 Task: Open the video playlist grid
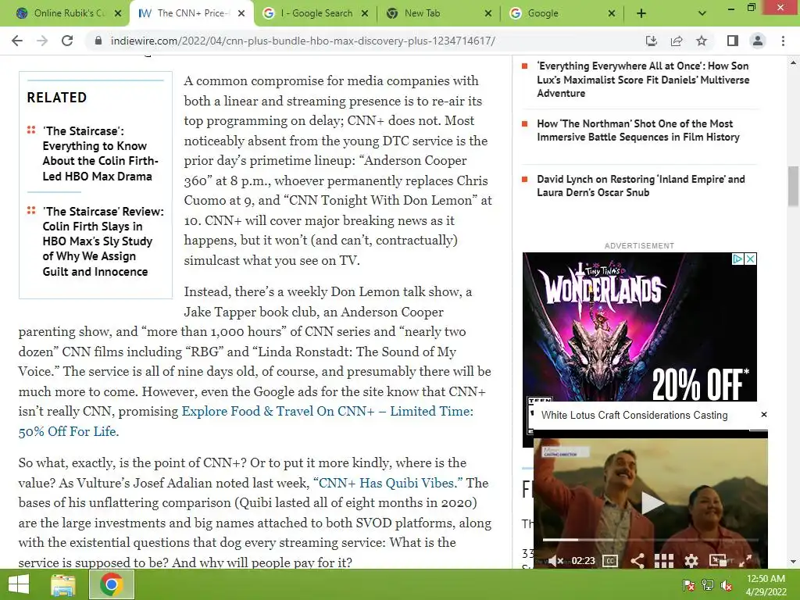click(664, 561)
